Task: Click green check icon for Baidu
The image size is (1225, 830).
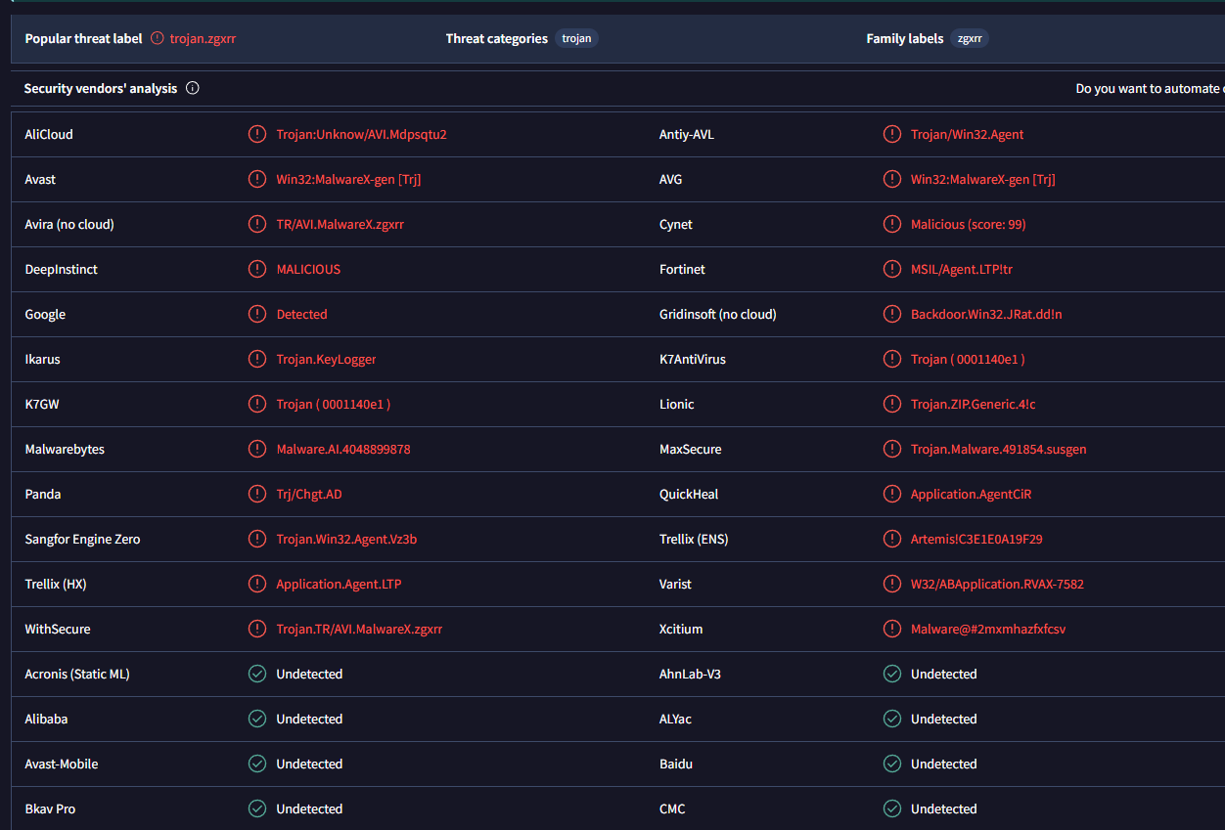Action: click(x=892, y=764)
